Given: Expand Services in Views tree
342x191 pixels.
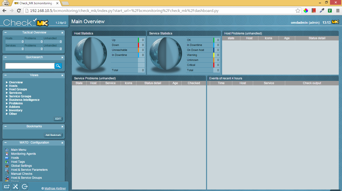Looking at the screenshot, I should pos(7,93).
